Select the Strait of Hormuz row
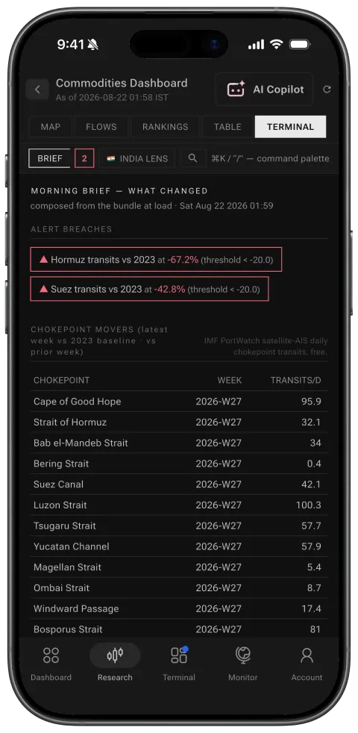This screenshot has height=733, width=358. pyautogui.click(x=179, y=422)
